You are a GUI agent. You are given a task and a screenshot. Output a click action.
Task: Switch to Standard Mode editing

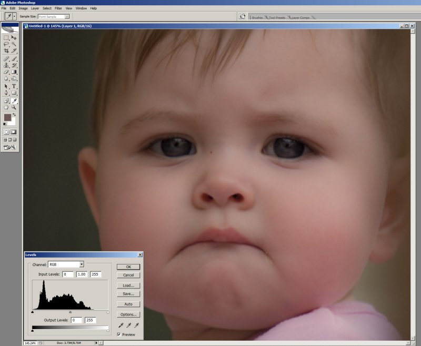6,132
